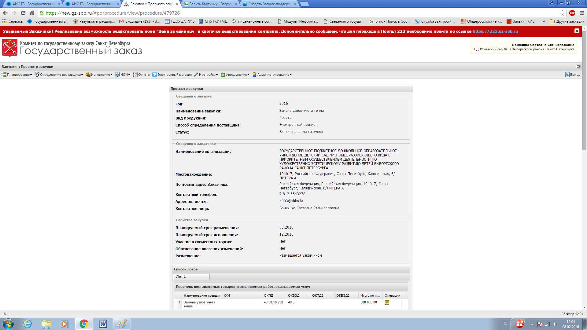Screen dimensions: 587x330
Task: Bookmark page with star icon
Action: [562, 13]
